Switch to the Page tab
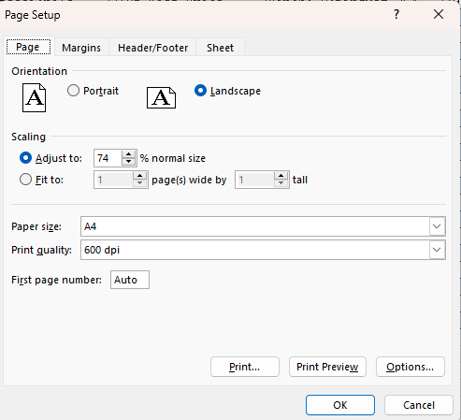 (28, 47)
